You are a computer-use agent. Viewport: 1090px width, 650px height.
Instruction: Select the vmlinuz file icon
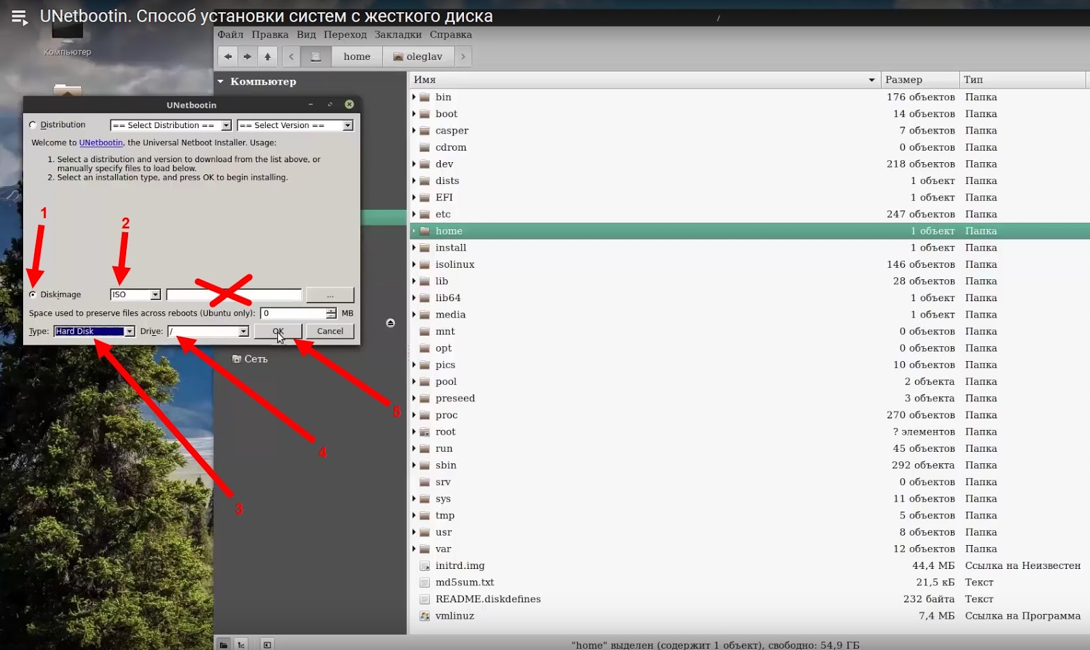[424, 616]
